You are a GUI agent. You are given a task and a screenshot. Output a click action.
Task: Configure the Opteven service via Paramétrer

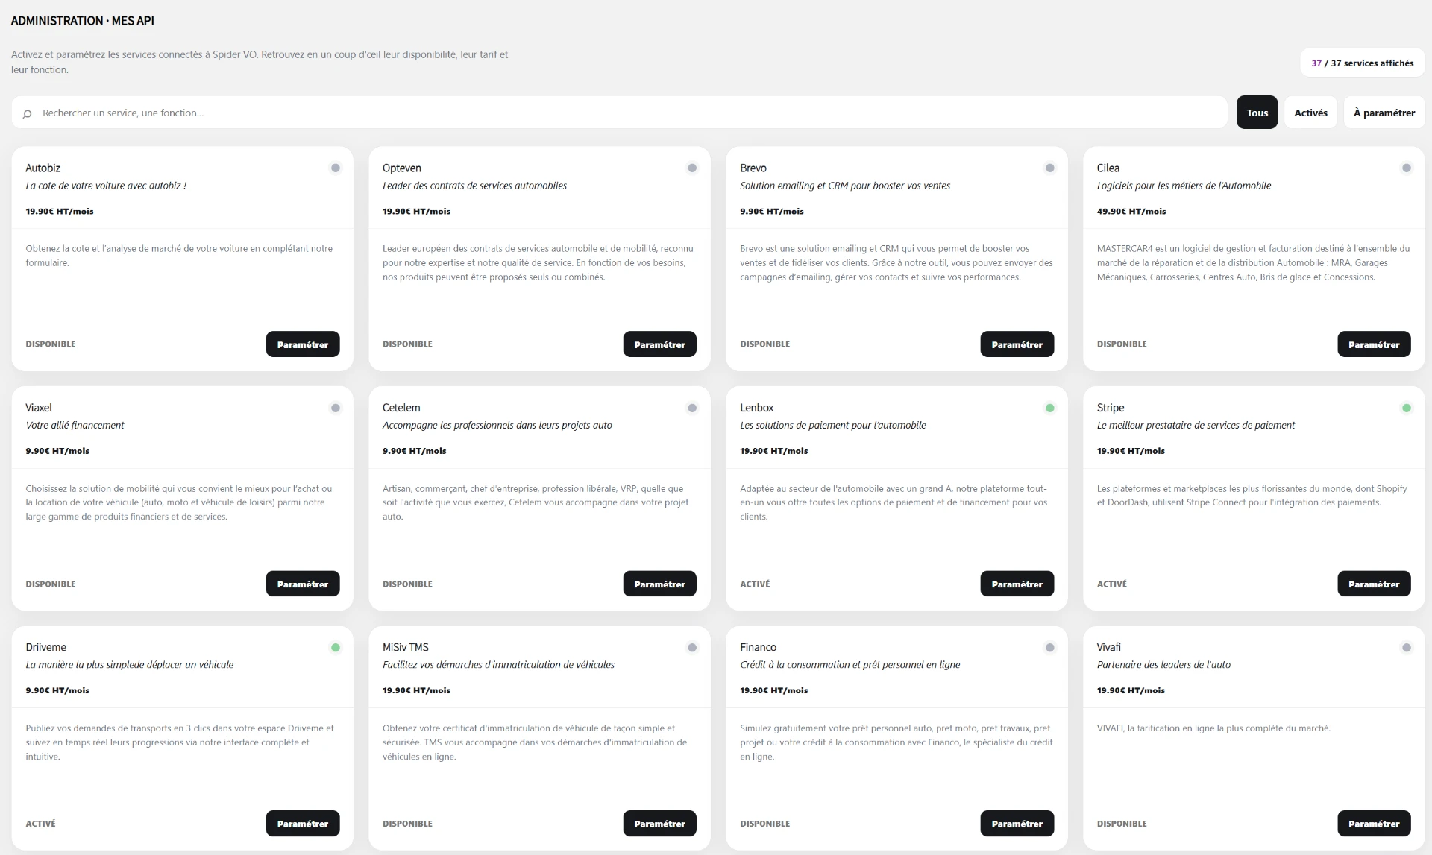click(x=659, y=344)
